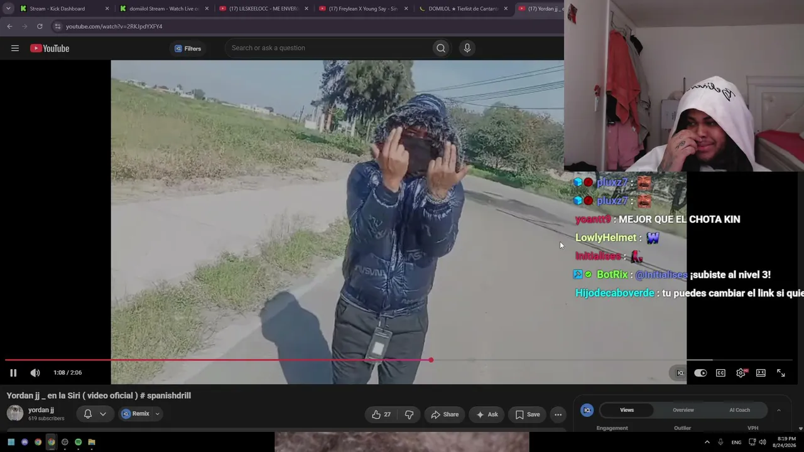804x452 pixels.
Task: Switch to the 'DOMILOL Tierlist de Cantantes' tab
Action: [x=463, y=9]
